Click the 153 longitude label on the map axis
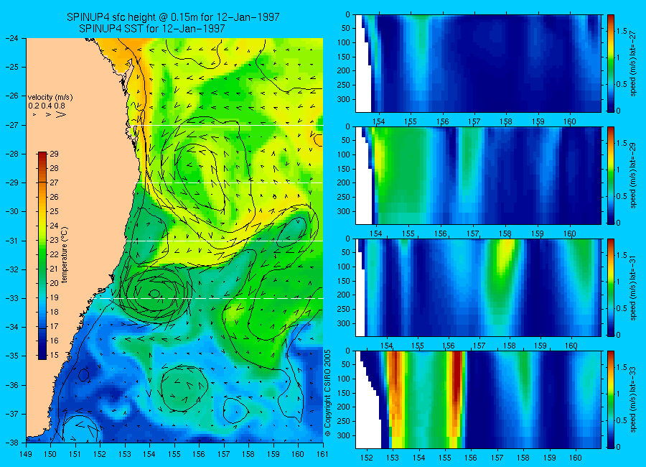This screenshot has height=467, width=646. click(125, 454)
